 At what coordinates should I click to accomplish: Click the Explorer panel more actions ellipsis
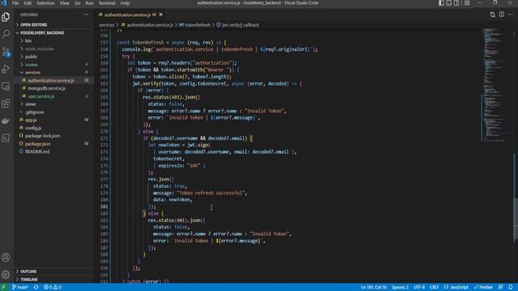[x=86, y=15]
